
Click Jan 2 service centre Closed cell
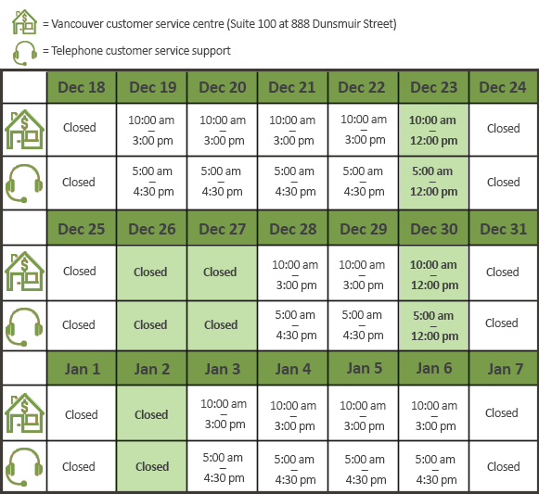[151, 413]
